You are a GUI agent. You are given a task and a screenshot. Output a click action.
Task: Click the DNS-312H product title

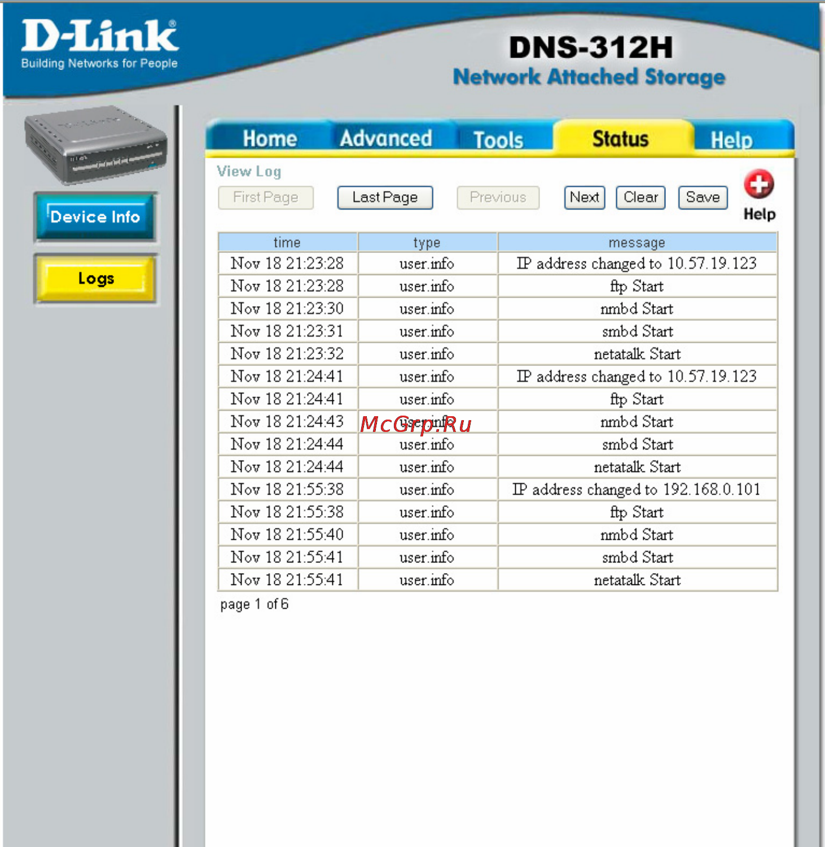[x=591, y=47]
